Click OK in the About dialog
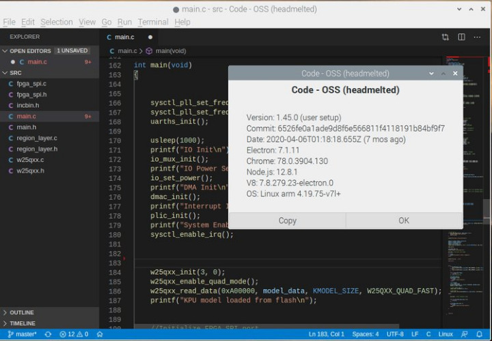 (x=404, y=220)
